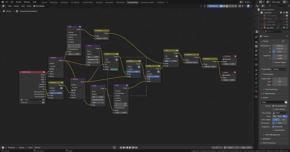Click the Compression percentage slider
The width and height of the screenshot is (290, 152).
pyautogui.click(x=280, y=123)
